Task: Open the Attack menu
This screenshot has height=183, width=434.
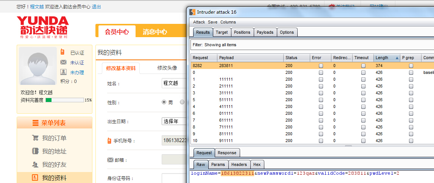Action: (x=199, y=22)
